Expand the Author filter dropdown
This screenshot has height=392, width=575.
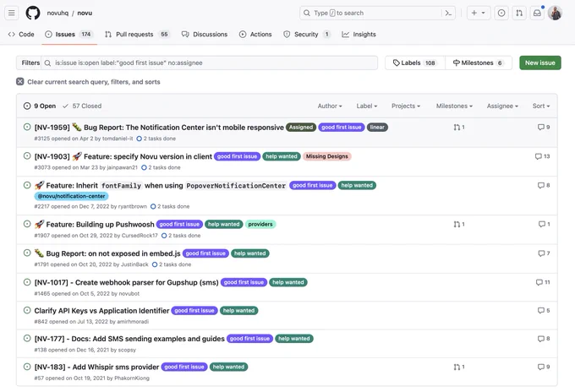pyautogui.click(x=330, y=106)
